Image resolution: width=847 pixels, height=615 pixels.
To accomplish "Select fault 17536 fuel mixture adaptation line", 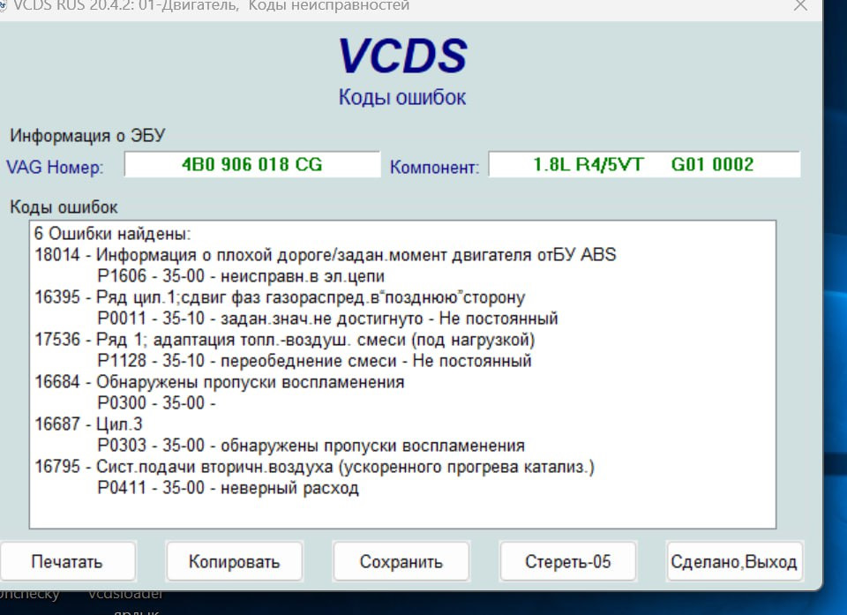I will pos(285,340).
